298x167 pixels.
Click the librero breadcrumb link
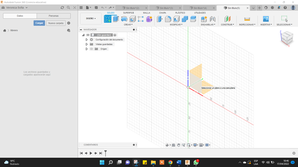tap(14, 30)
